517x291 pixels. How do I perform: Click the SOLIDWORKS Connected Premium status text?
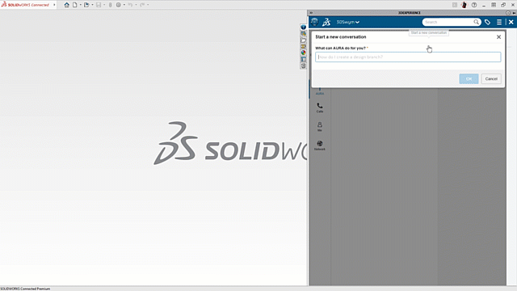tap(25, 289)
